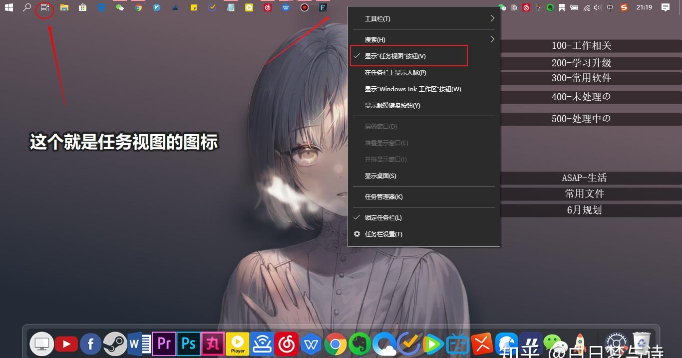Viewport: 682px width, 358px height.
Task: Open the red record-button app in taskbar
Action: 305,7
